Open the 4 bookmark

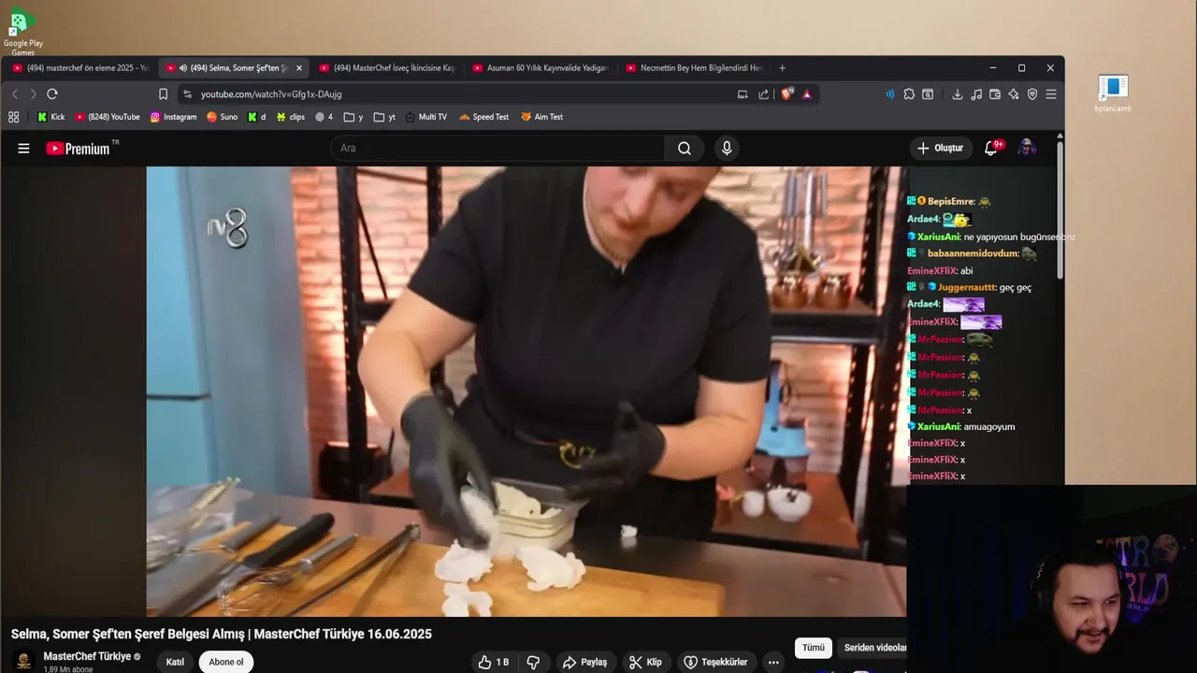click(x=324, y=117)
